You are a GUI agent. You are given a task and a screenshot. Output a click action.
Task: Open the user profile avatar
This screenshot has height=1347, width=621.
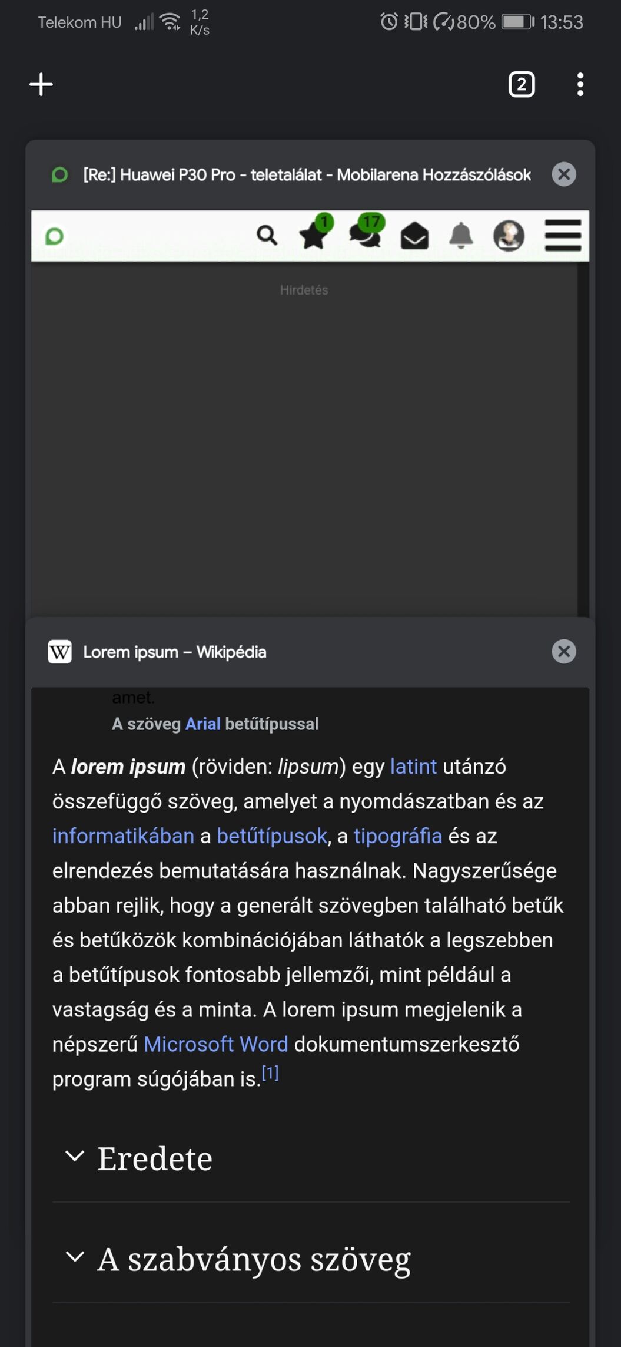(x=509, y=236)
